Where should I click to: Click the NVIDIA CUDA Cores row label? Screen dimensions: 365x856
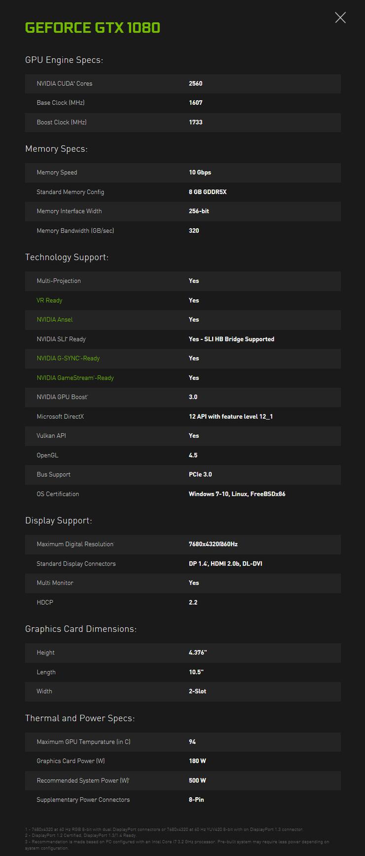pos(65,84)
